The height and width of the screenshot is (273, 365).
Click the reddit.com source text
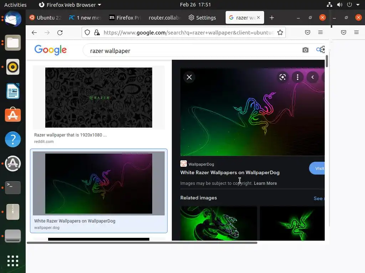coord(44,141)
